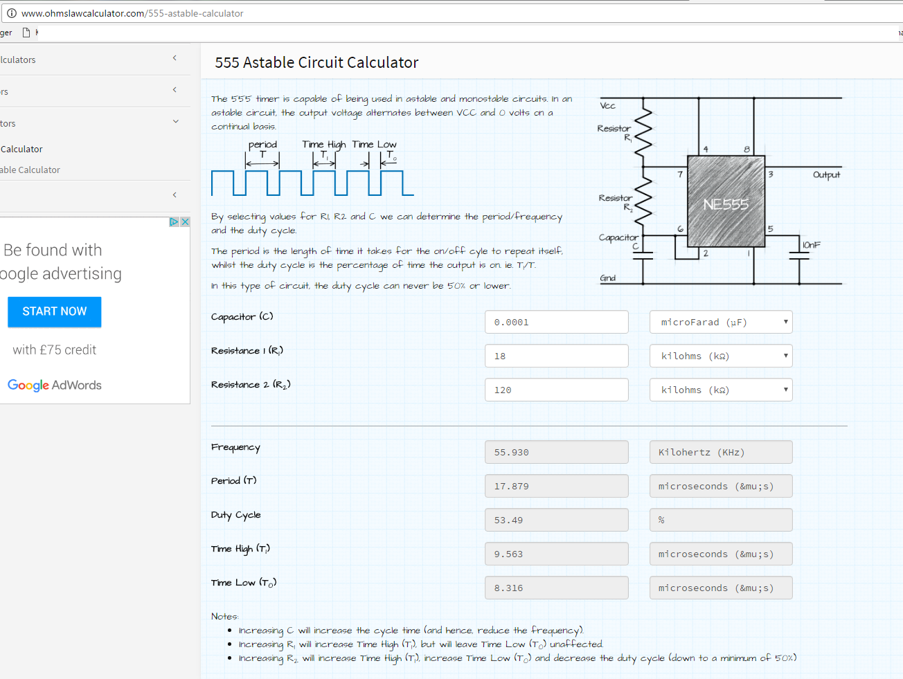The width and height of the screenshot is (903, 679).
Task: Open the 'able Calculator' sidebar link
Action: click(30, 170)
